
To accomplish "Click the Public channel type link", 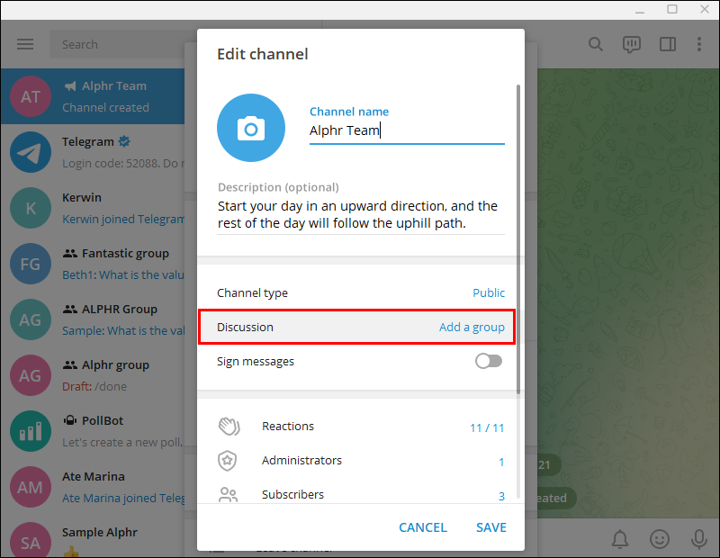I will 489,292.
